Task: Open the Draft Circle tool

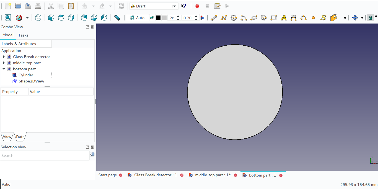Action: (234, 17)
